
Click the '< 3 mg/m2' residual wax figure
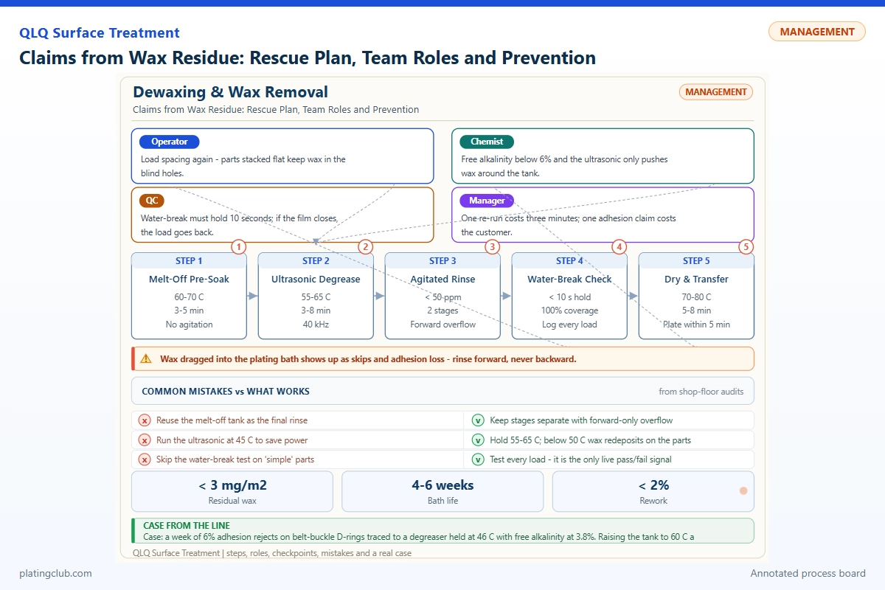pos(232,485)
